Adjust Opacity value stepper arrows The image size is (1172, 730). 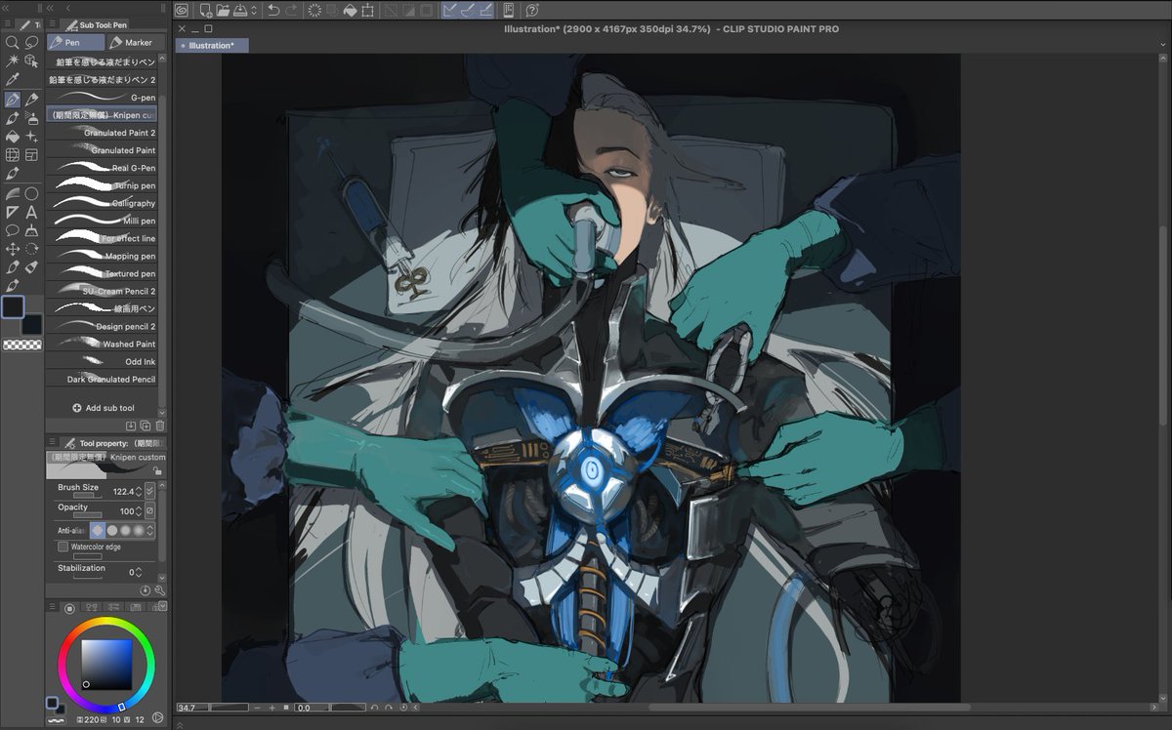tap(138, 510)
